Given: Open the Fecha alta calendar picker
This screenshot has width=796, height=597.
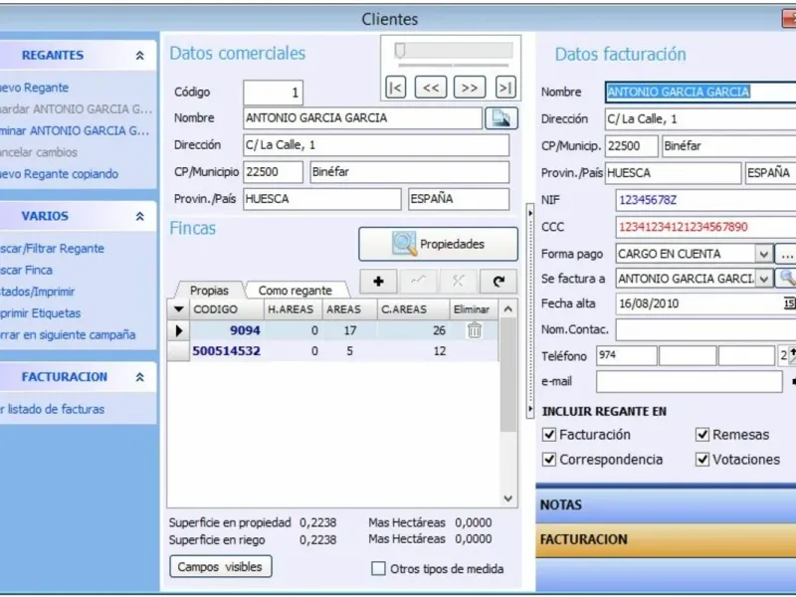Looking at the screenshot, I should tap(789, 303).
